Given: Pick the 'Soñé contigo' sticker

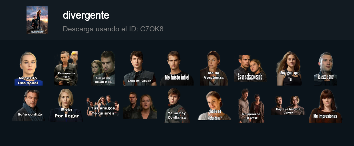Looking at the screenshot, I should coord(29,106).
